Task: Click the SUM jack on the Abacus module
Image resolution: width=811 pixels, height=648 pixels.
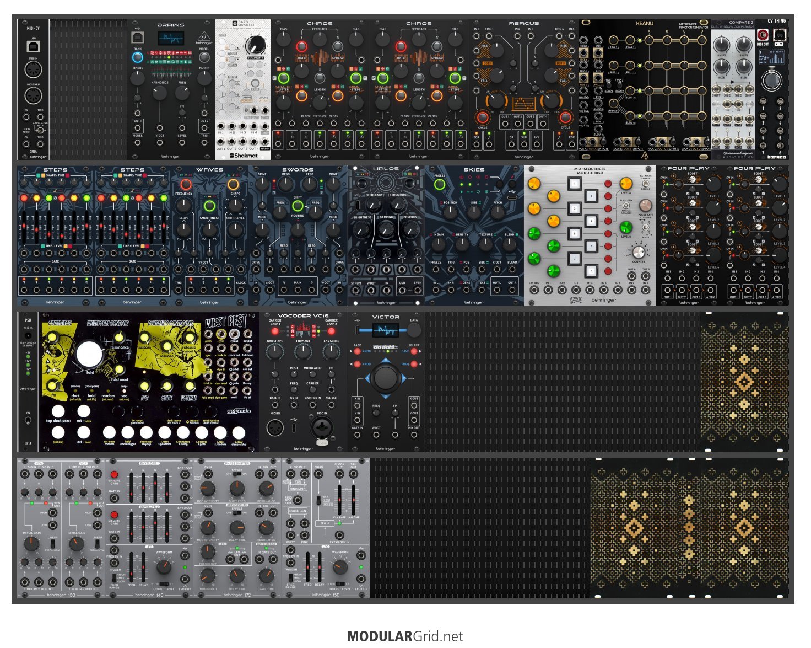Action: tap(524, 144)
